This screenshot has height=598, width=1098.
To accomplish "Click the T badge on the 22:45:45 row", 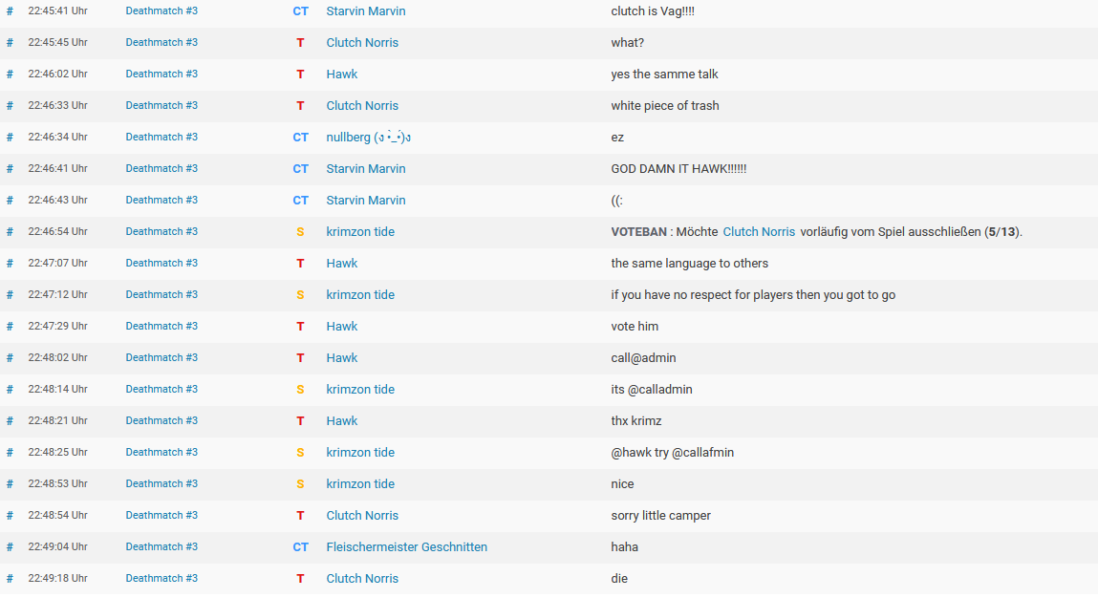I will 300,43.
